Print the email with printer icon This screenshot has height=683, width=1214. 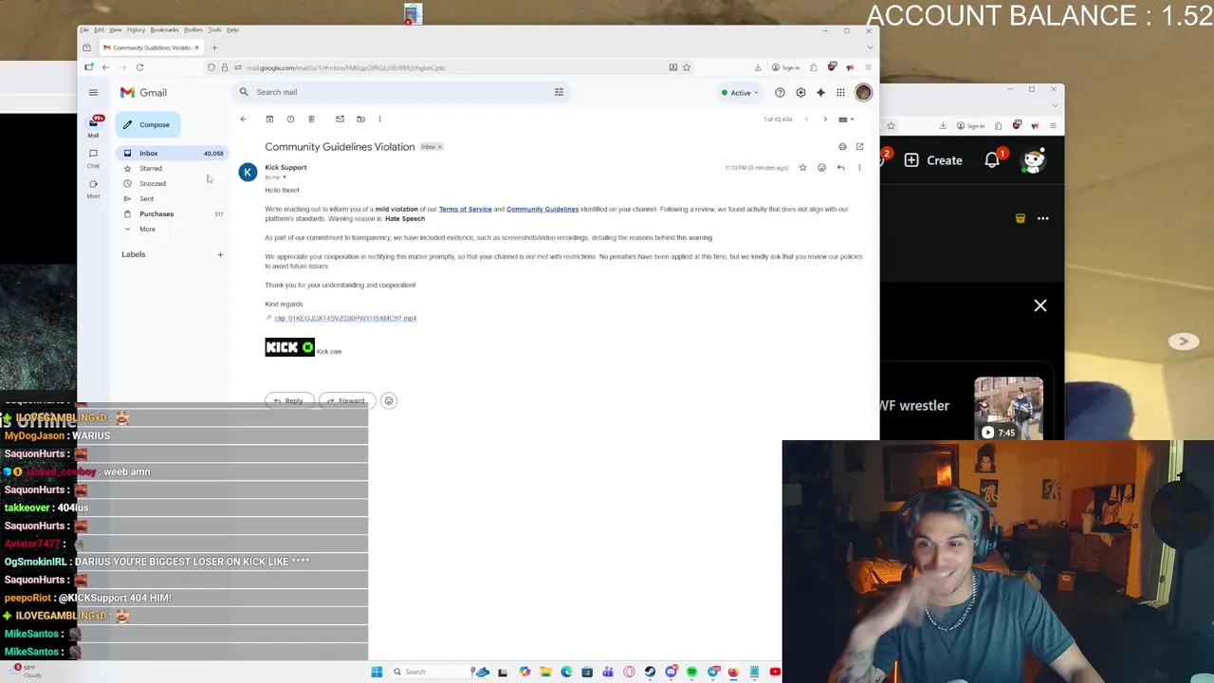coord(842,146)
